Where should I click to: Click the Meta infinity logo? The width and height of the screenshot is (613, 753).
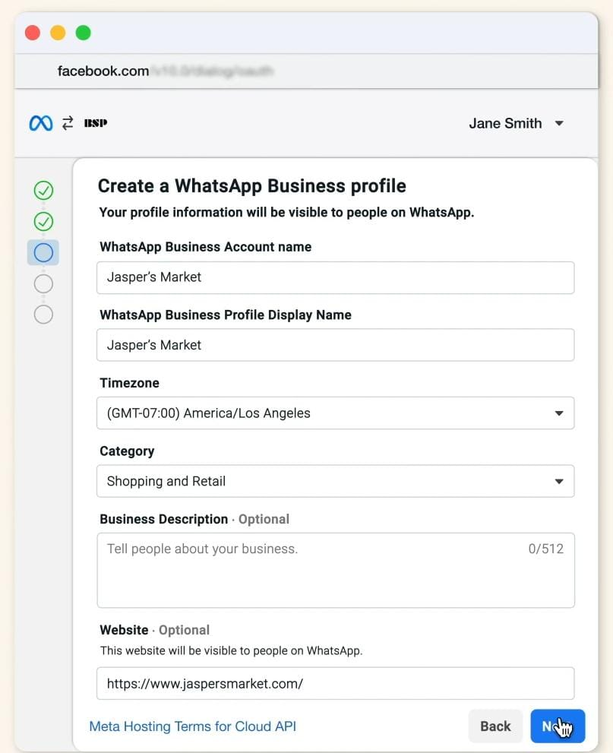coord(41,123)
